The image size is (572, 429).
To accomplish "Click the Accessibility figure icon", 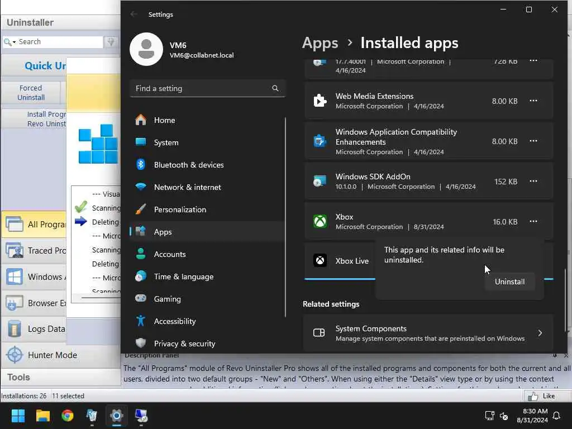I will tap(141, 321).
